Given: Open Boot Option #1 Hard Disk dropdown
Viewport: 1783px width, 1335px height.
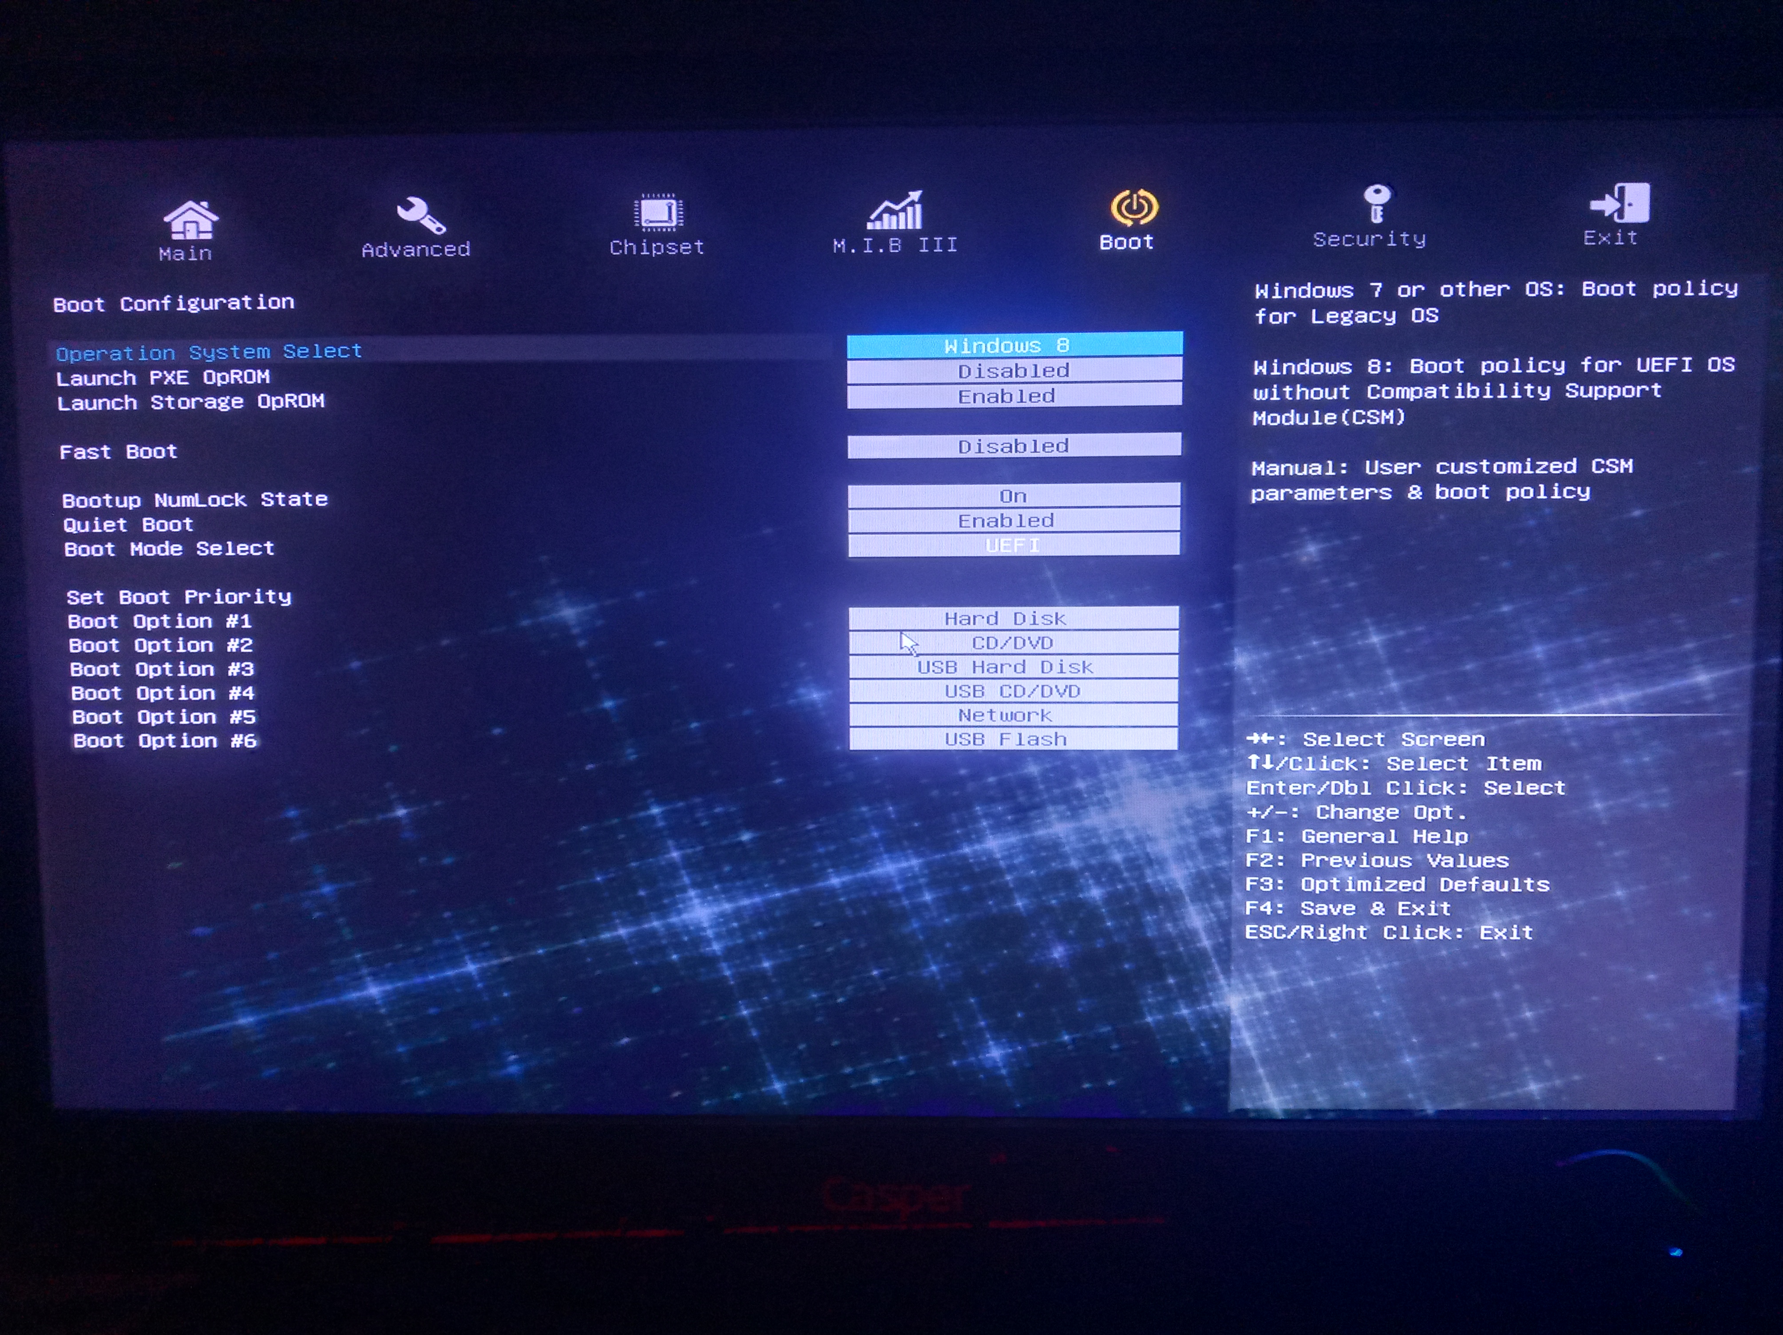Looking at the screenshot, I should pyautogui.click(x=1013, y=618).
